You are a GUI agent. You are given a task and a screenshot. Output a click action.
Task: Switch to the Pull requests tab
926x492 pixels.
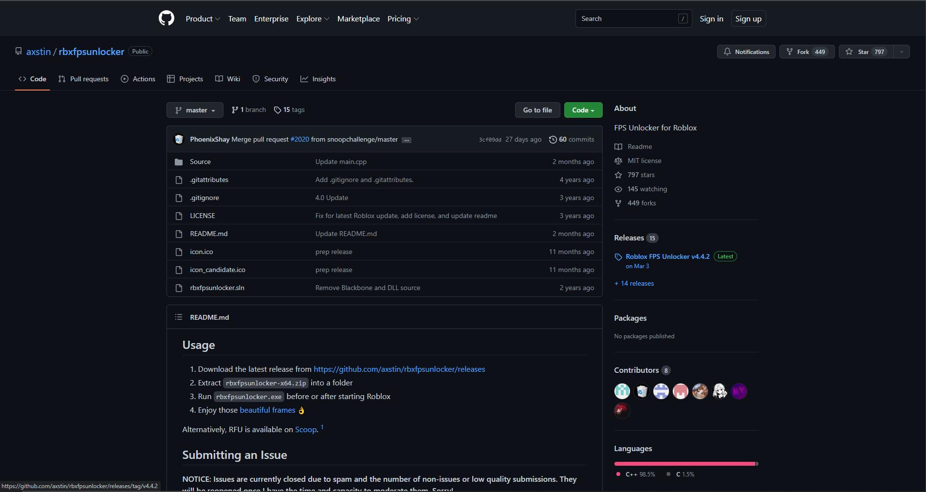click(x=83, y=79)
